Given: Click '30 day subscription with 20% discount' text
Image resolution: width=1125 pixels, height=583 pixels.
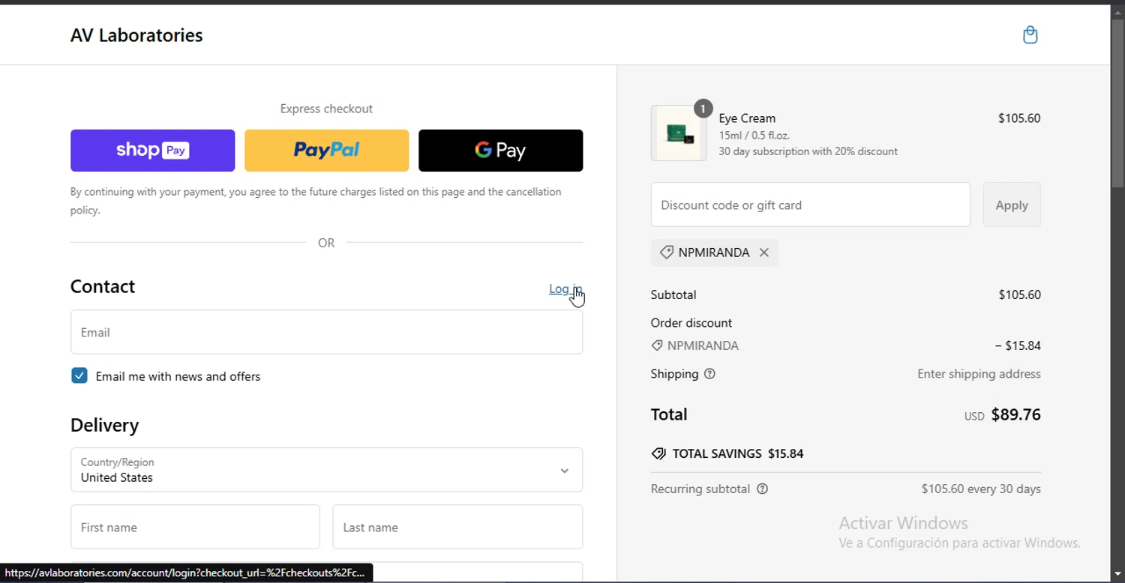Looking at the screenshot, I should (x=808, y=151).
